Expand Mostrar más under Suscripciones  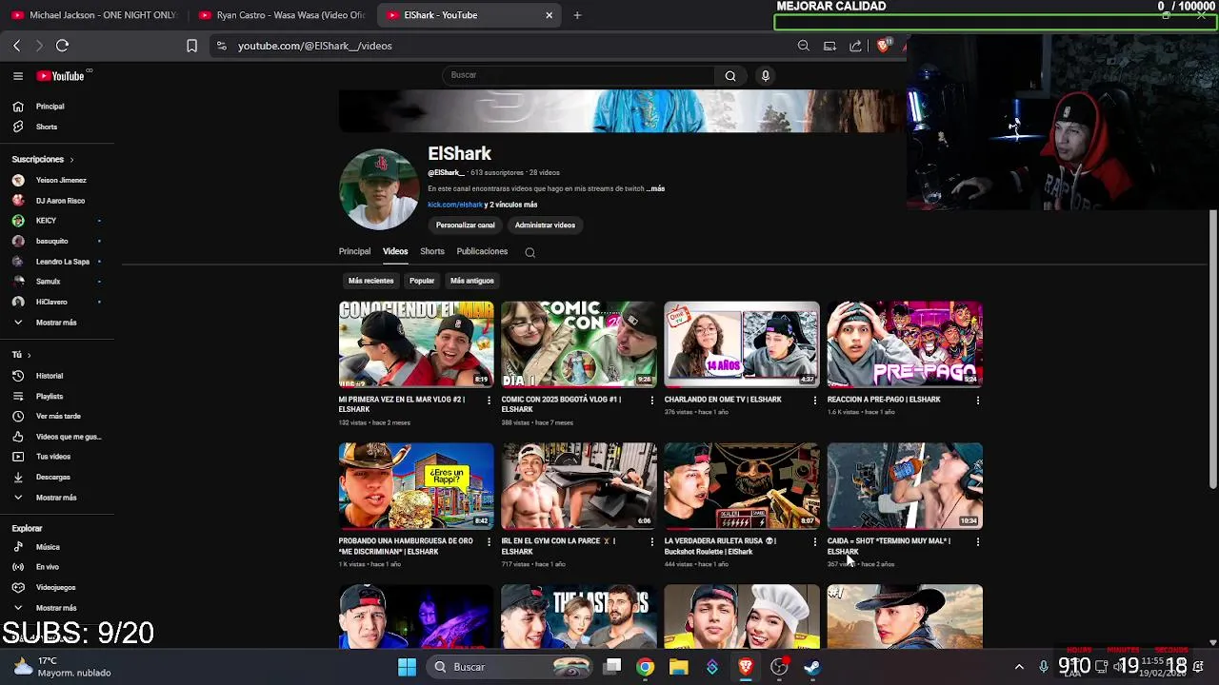pos(57,323)
